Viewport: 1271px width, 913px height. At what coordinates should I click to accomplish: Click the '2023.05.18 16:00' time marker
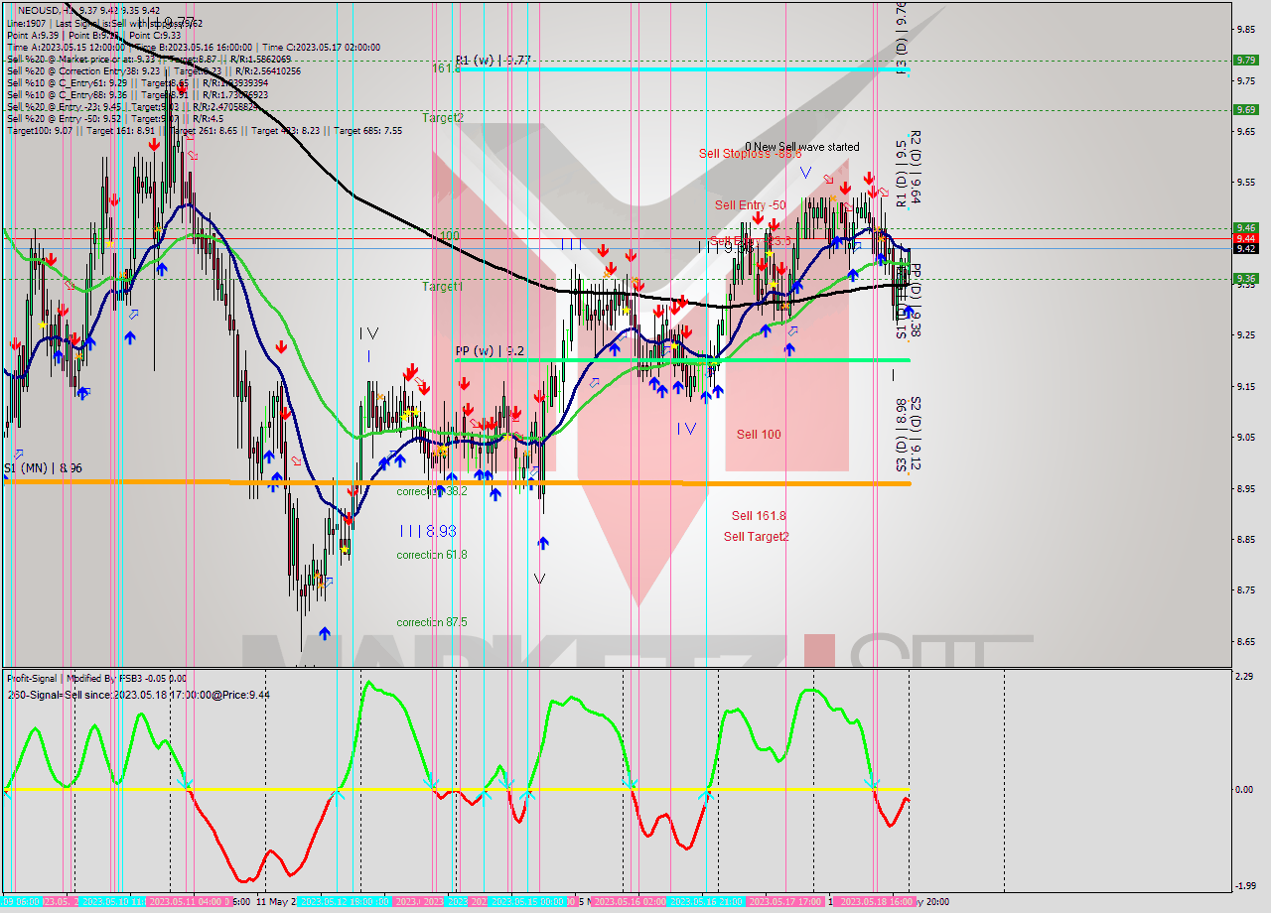tap(877, 902)
